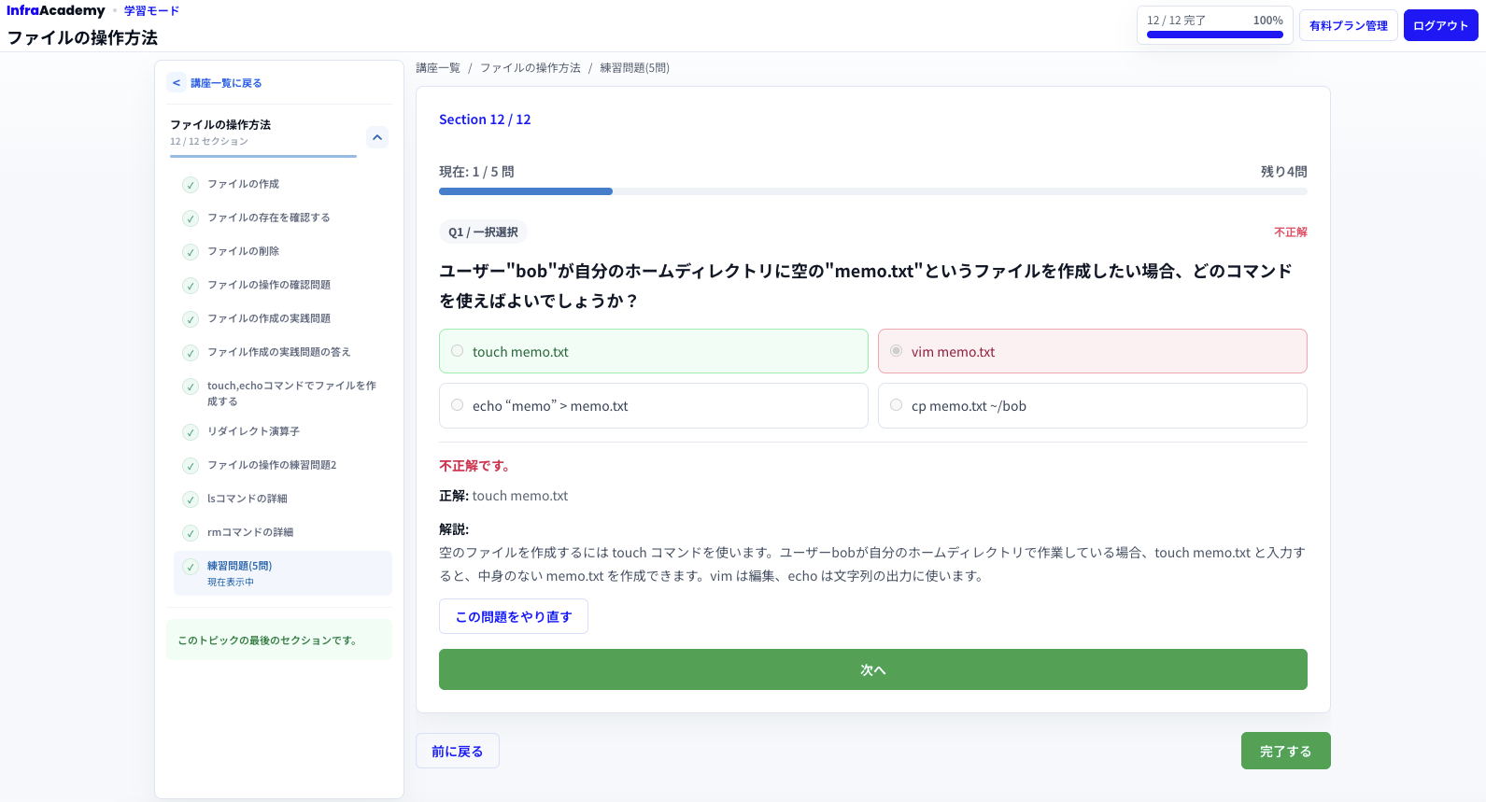Click the check icon next to ファイルの操作の確認問題
Viewport: 1486px width, 802px height.
191,286
